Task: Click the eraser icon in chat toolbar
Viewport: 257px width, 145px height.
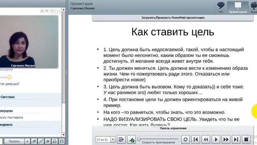Action: point(34,141)
